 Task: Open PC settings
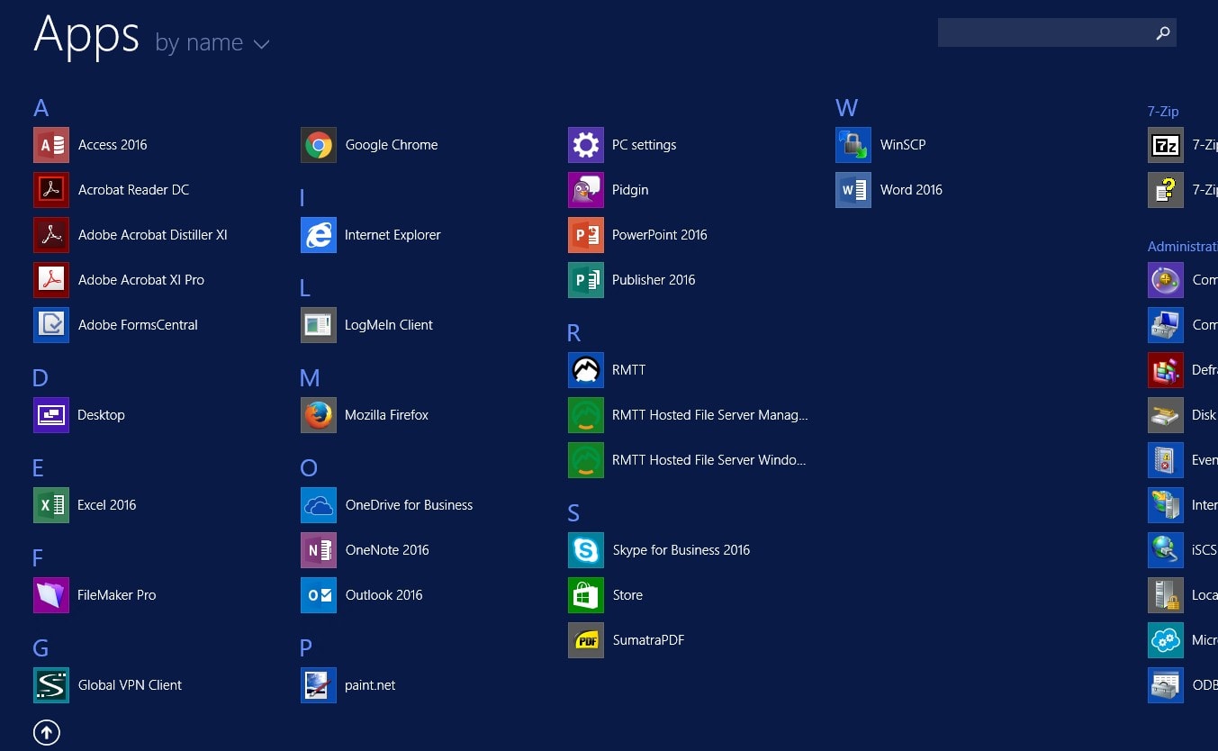click(x=622, y=145)
